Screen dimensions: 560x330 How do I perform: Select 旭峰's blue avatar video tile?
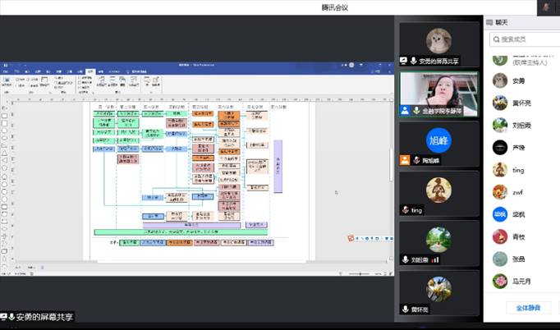(x=438, y=142)
